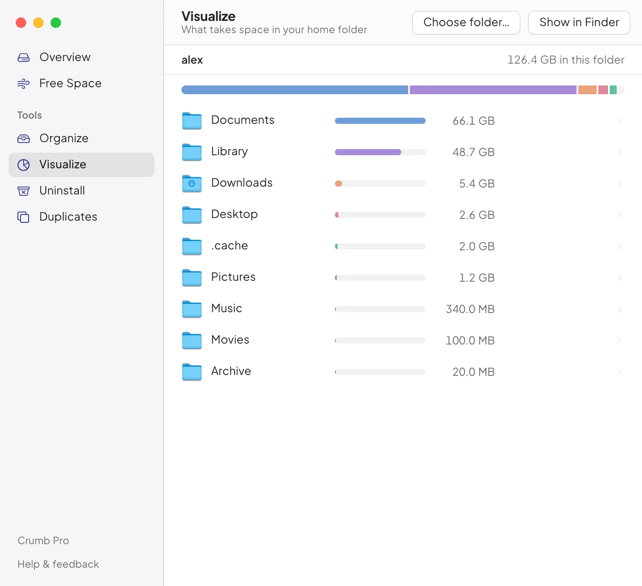Viewport: 642px width, 586px height.
Task: Click the purple Library segment of the storage bar
Action: 493,90
